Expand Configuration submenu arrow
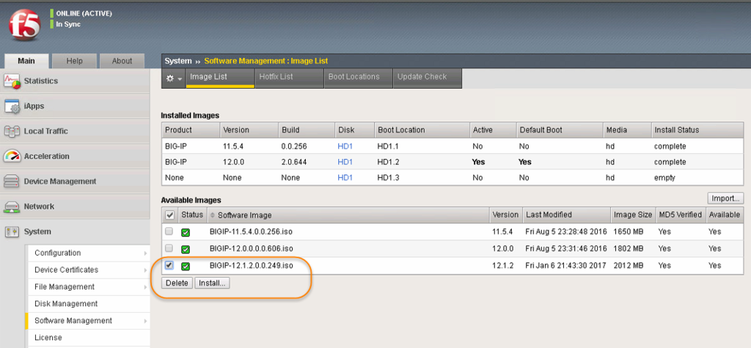This screenshot has width=751, height=348. [x=145, y=253]
